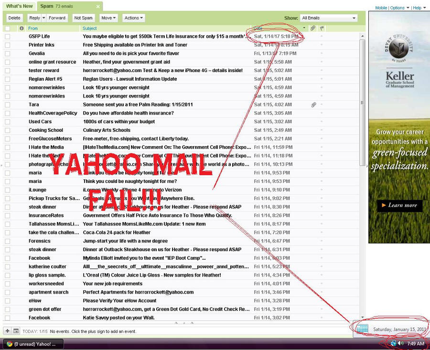Tick the select-all checkbox in header row

[7, 28]
